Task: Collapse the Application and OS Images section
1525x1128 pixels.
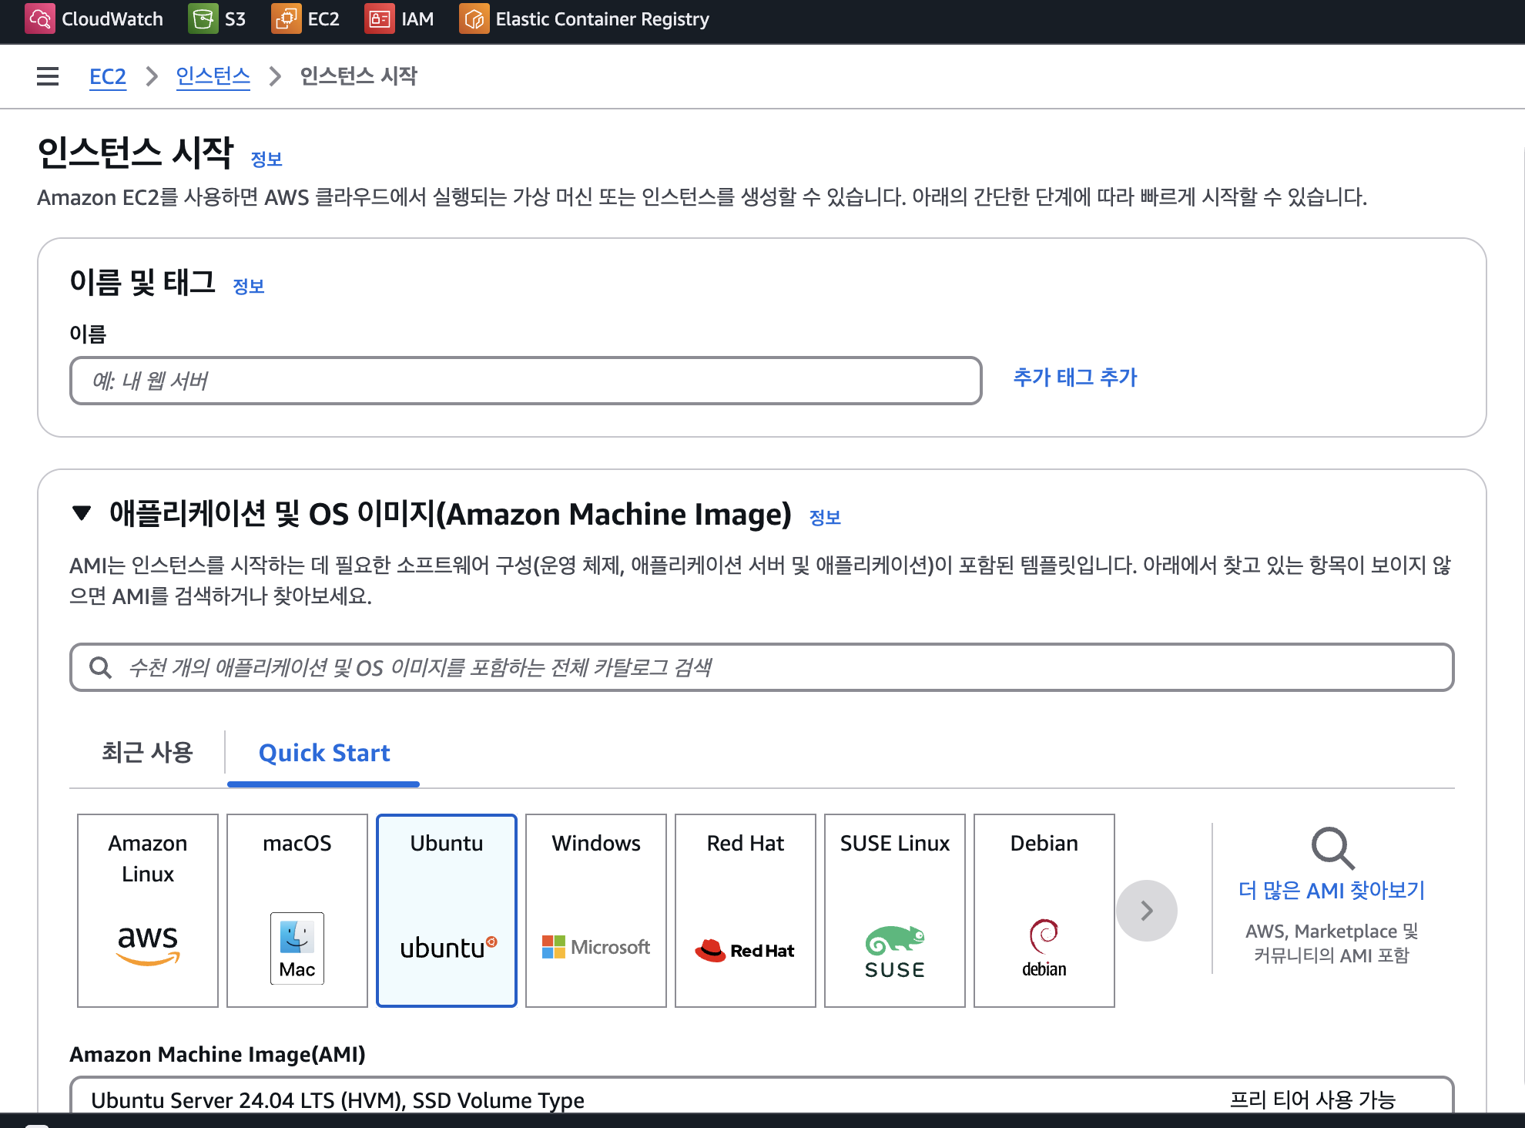Action: click(82, 513)
